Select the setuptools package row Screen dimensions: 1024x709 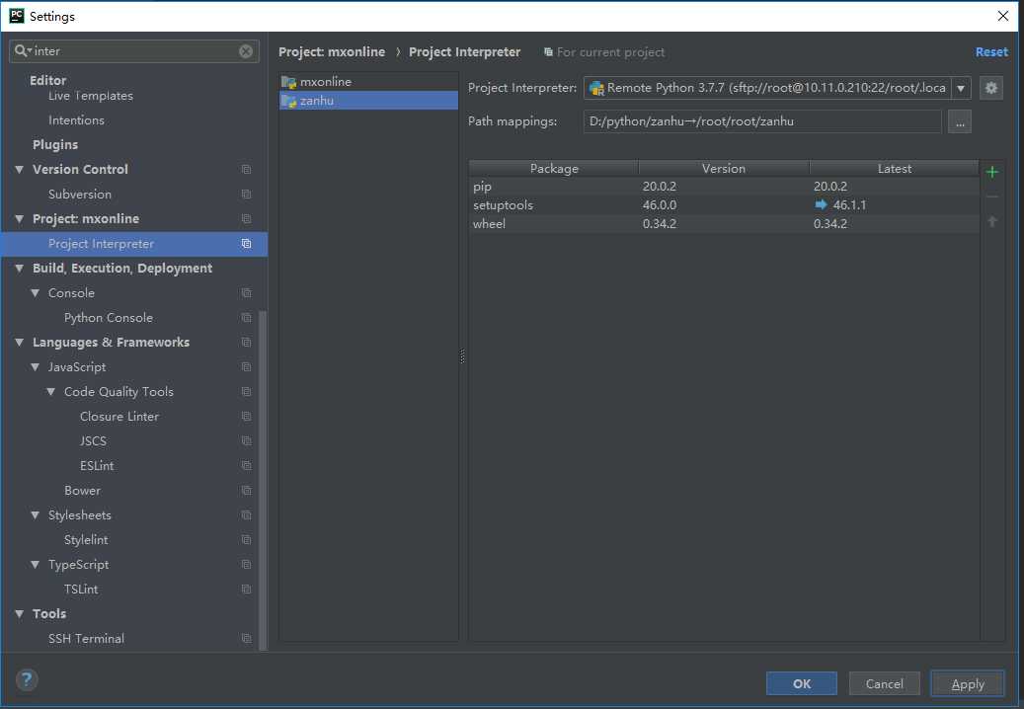(x=724, y=205)
